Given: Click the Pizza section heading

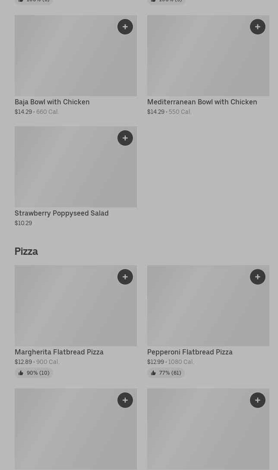Looking at the screenshot, I should pos(26,251).
